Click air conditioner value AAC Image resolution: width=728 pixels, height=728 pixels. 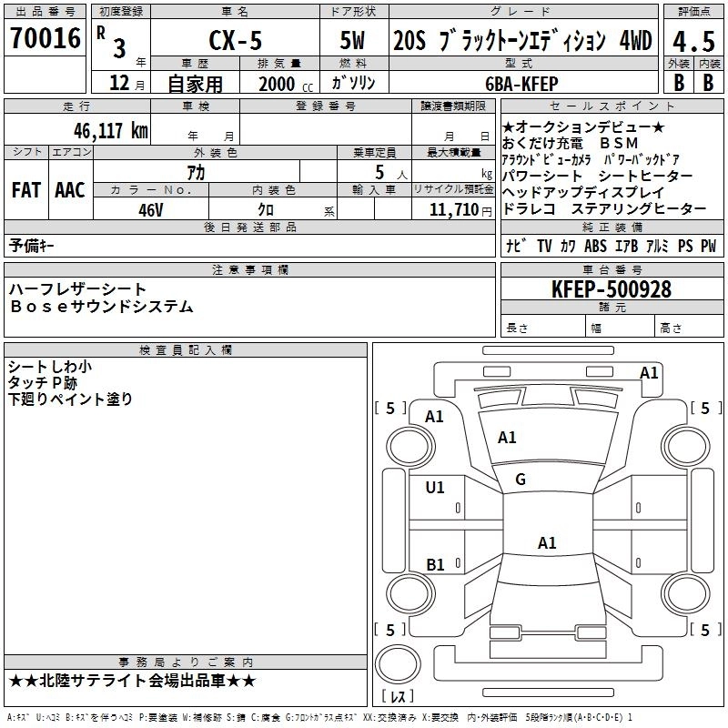click(x=70, y=190)
